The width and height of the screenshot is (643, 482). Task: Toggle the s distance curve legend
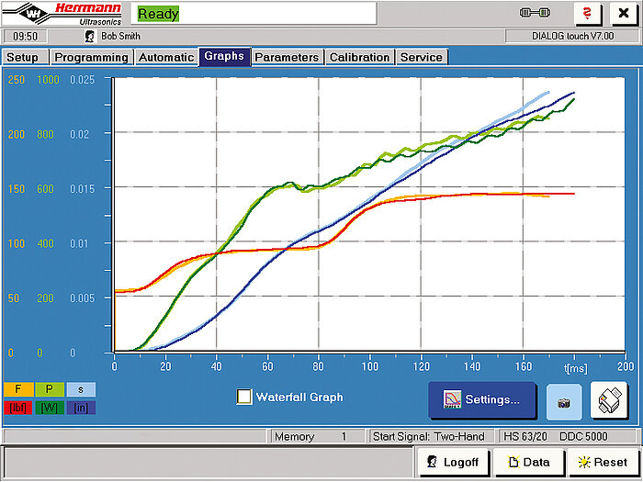(x=80, y=389)
